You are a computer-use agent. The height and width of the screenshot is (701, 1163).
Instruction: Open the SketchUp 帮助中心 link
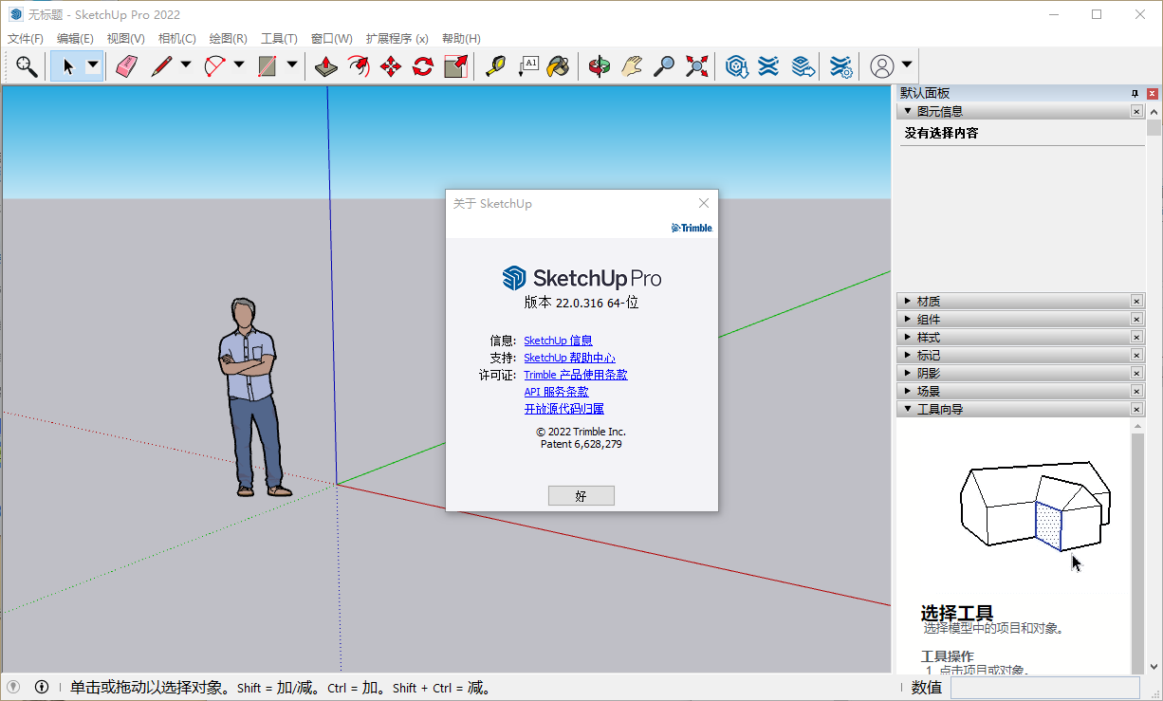coord(569,358)
